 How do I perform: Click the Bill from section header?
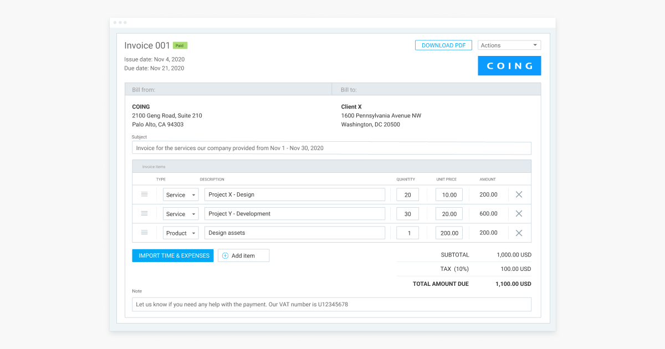click(146, 89)
